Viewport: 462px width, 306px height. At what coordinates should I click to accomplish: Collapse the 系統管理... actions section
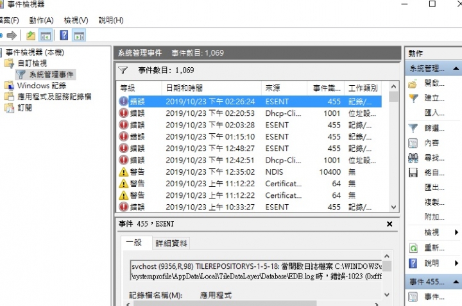(456, 68)
